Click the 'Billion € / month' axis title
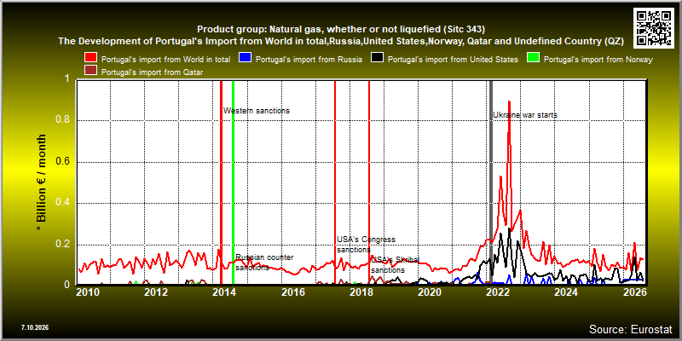 point(41,182)
